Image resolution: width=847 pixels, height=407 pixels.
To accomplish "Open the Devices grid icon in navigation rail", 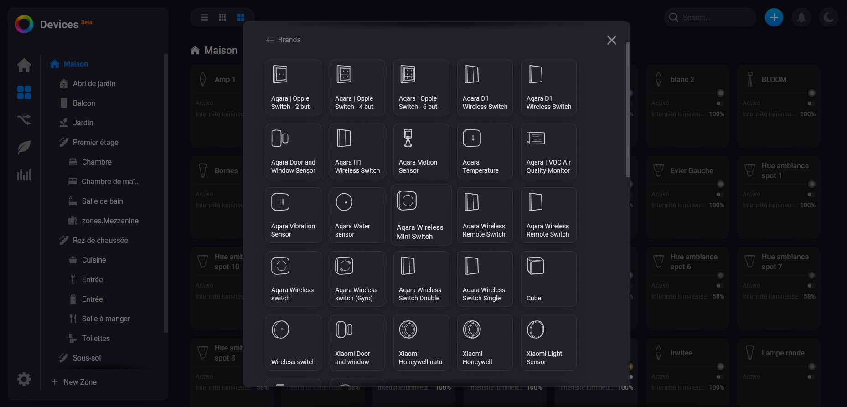I will pyautogui.click(x=24, y=93).
